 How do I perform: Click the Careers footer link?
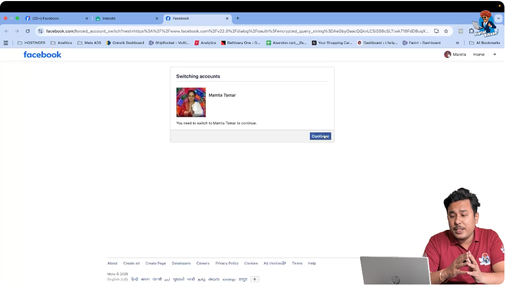203,263
